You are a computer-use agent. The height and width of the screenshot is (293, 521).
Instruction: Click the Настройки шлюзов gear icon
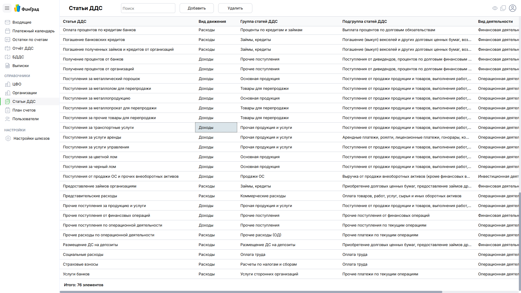pyautogui.click(x=8, y=138)
